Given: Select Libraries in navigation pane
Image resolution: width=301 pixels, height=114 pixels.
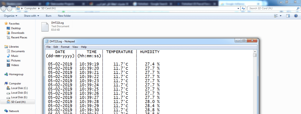Looking at the screenshot, I should (14, 46).
